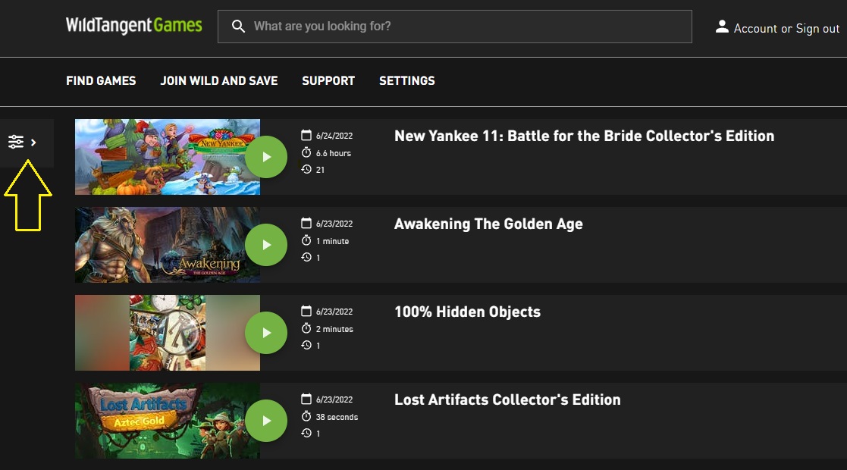847x470 pixels.
Task: Click the 100% Hidden Objects thumbnail image
Action: coord(168,333)
